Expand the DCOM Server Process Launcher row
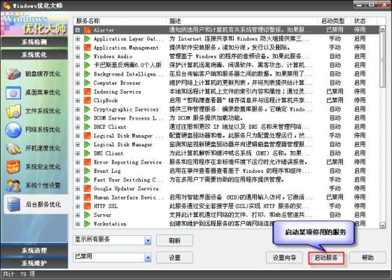This screenshot has height=280, width=392. [x=78, y=118]
